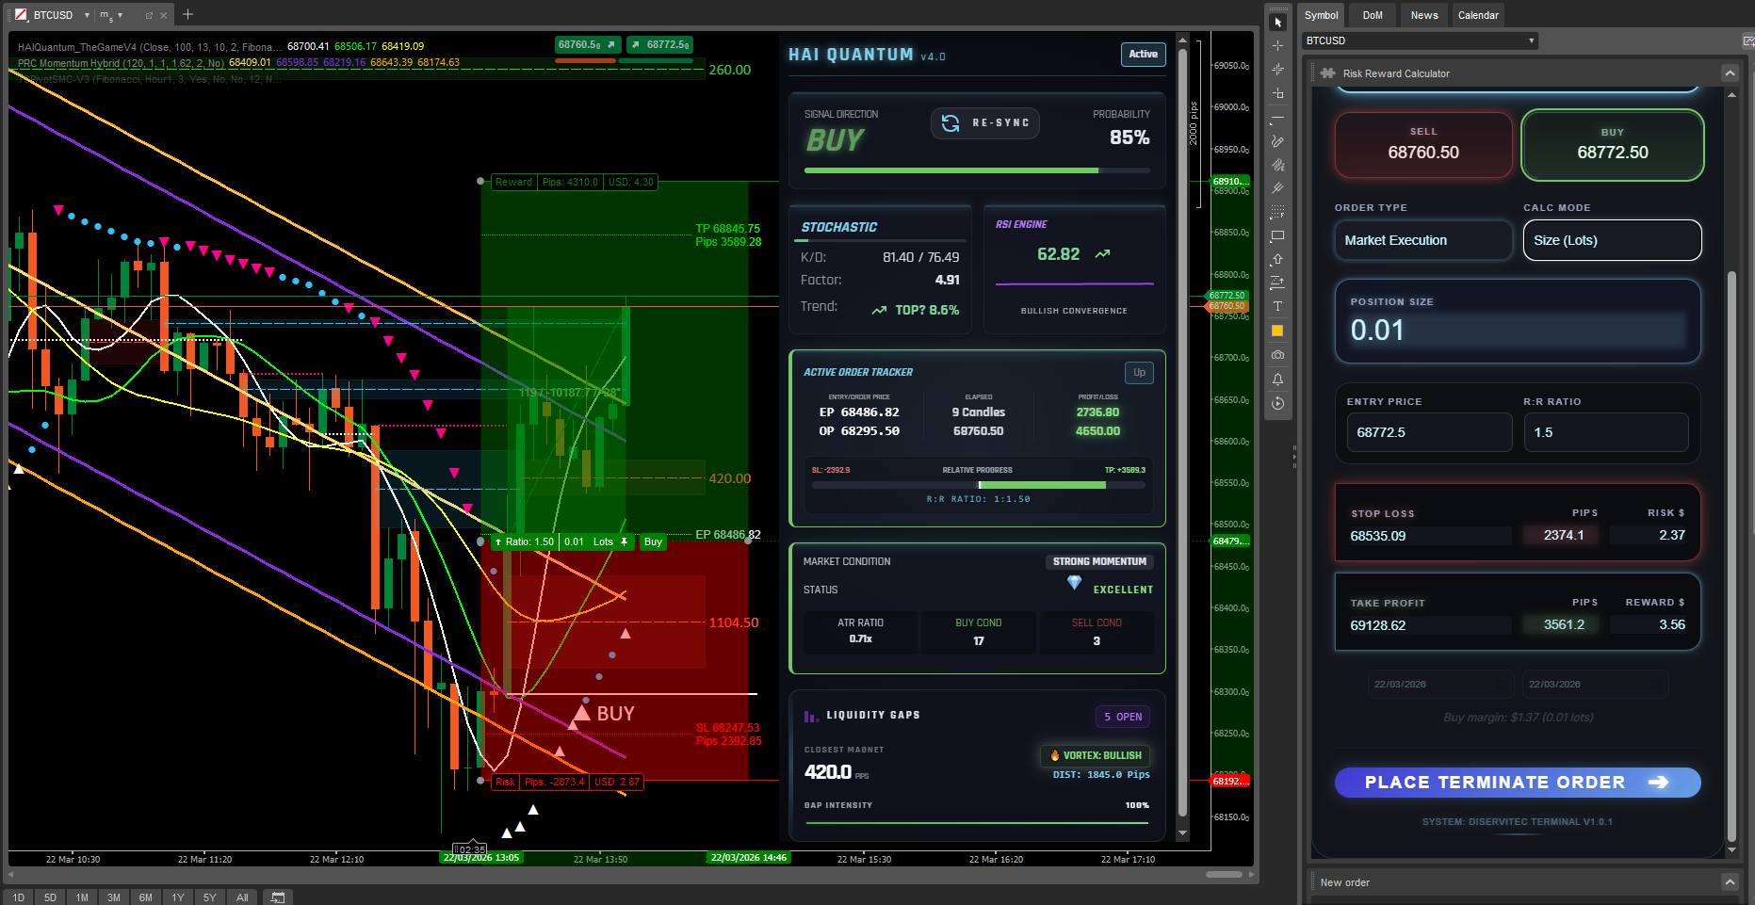1755x905 pixels.
Task: Collapse the Risk Reward Calculator panel
Action: 1730,73
